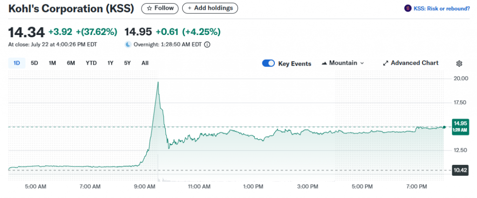Click the price spike peak near 9:30 AM
This screenshot has height=198, width=477.
pyautogui.click(x=158, y=82)
